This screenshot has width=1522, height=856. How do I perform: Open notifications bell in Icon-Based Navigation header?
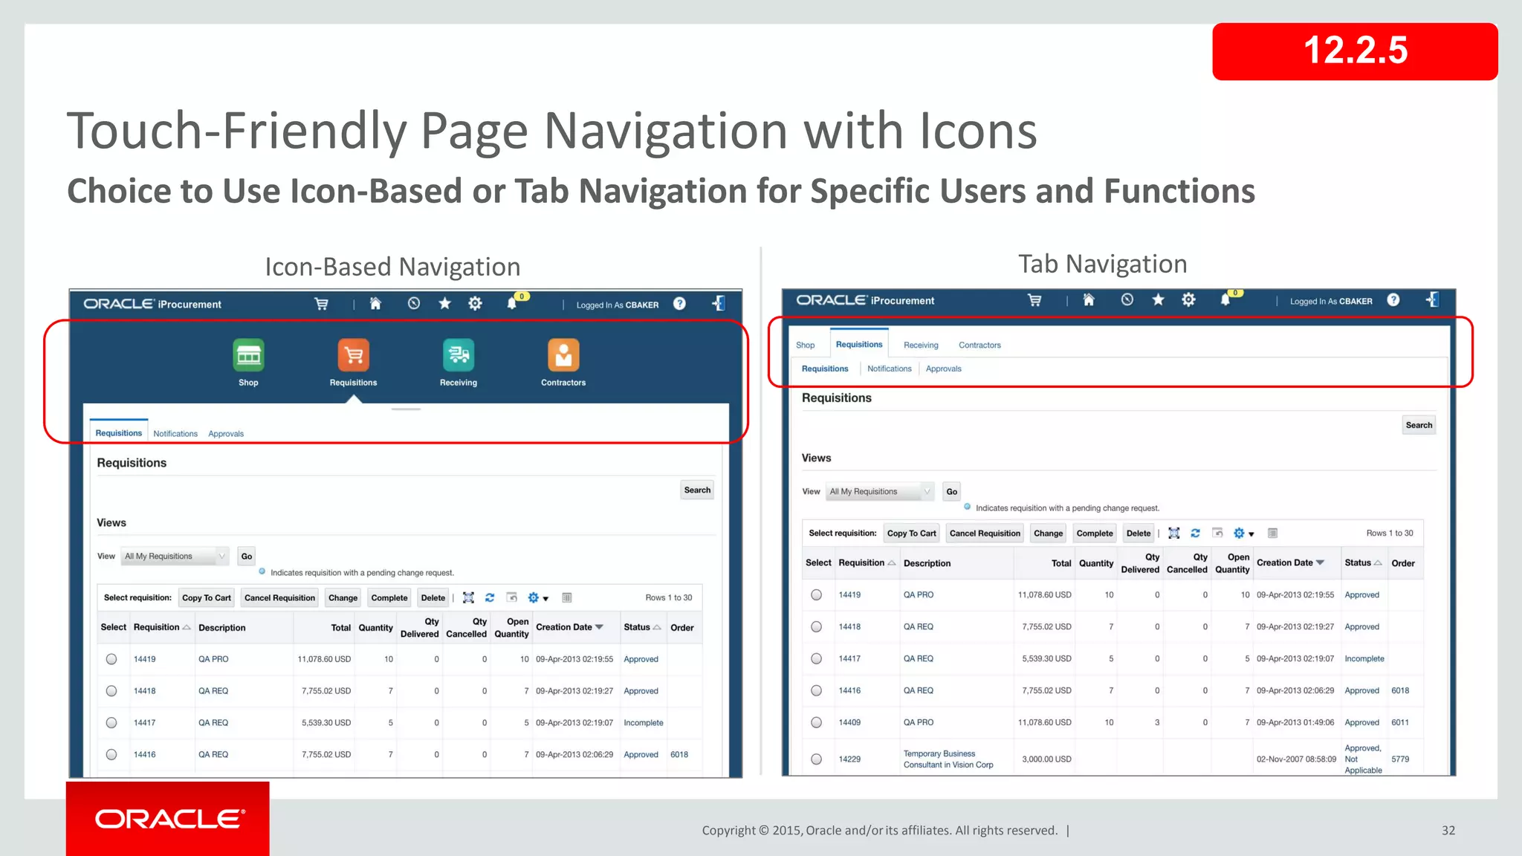[512, 303]
